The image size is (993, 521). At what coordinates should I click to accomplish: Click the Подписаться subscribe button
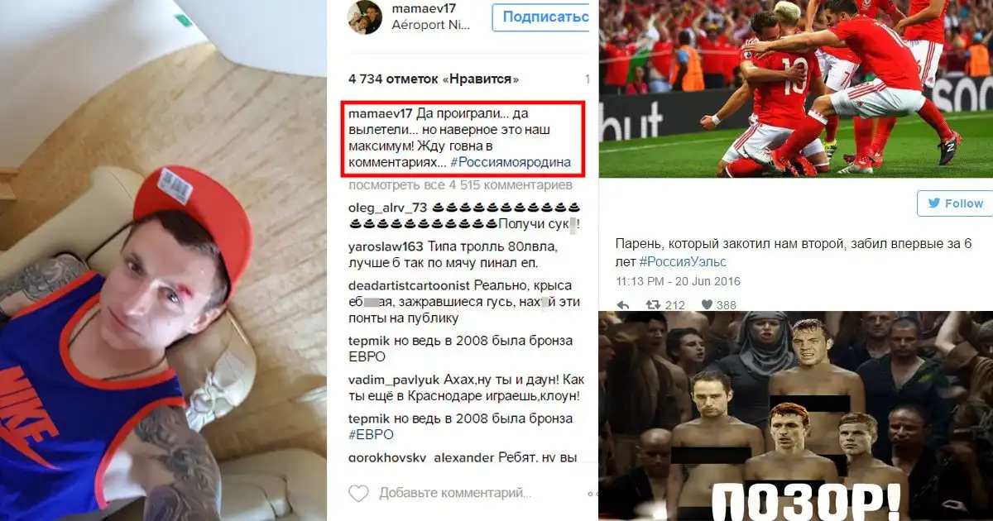(x=540, y=17)
